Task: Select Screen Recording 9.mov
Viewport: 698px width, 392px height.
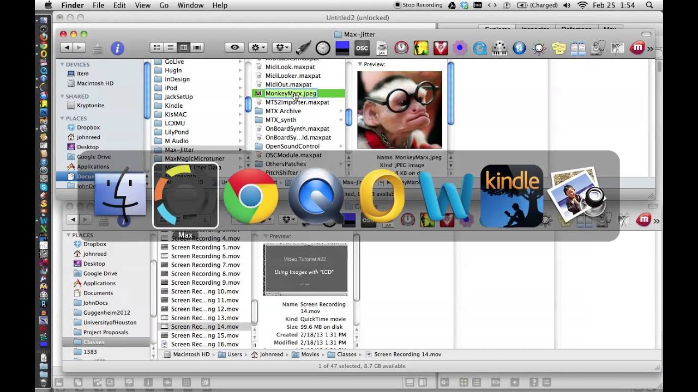Action: coord(205,283)
